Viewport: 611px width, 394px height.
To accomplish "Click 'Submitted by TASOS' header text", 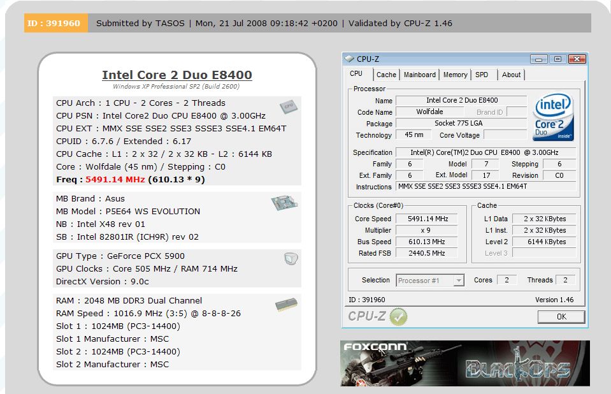I will 140,24.
